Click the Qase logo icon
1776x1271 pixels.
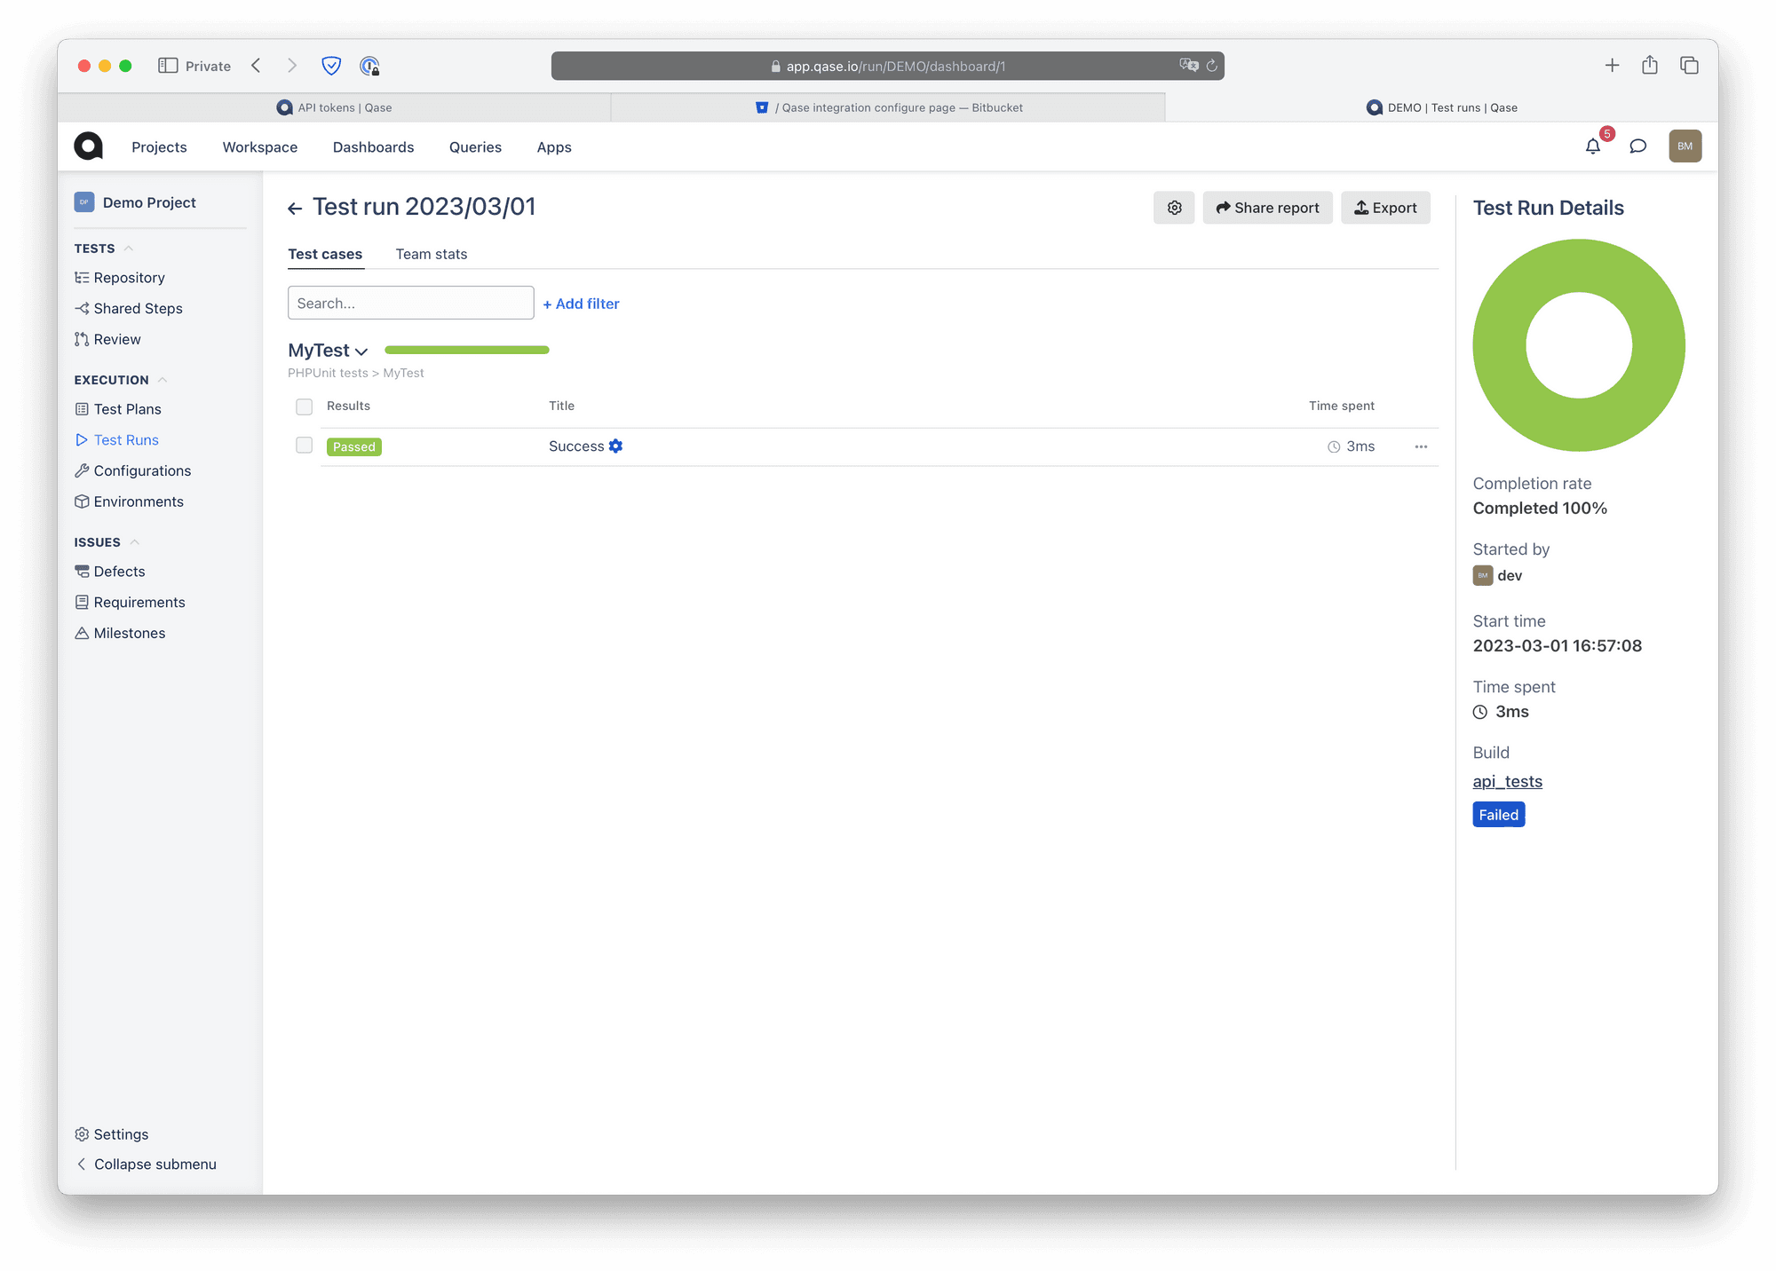88,146
